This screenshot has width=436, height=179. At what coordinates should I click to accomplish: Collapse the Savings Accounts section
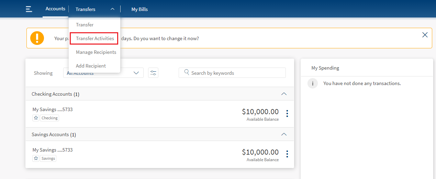pos(283,134)
